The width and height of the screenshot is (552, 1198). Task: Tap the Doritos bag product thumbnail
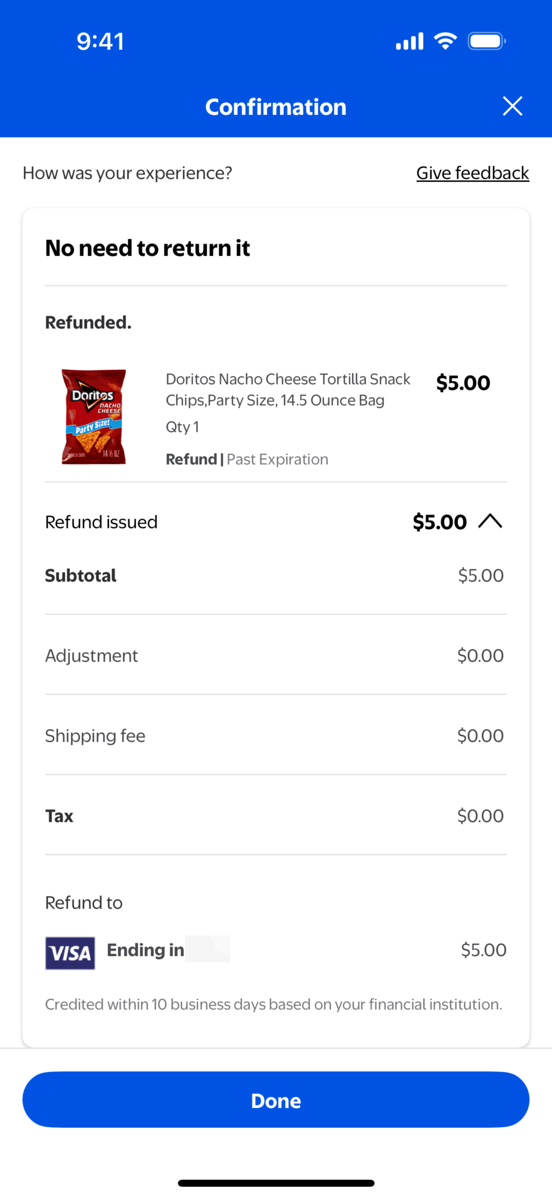pos(94,416)
